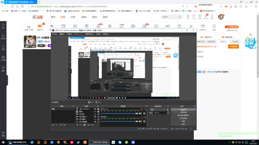Go to Douyu 首页 link
The height and width of the screenshot is (145, 259).
53,17
